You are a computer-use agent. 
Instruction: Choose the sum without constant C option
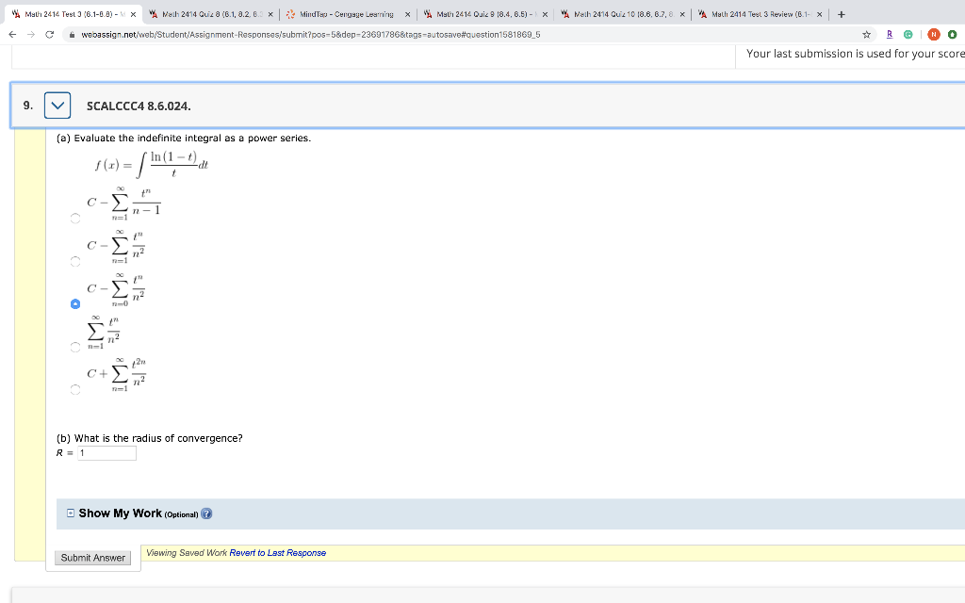[x=75, y=347]
